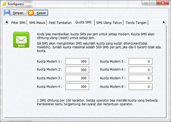The image size is (171, 122).
Task: Focus the Kuota Modem 2 field
Action: click(x=77, y=70)
